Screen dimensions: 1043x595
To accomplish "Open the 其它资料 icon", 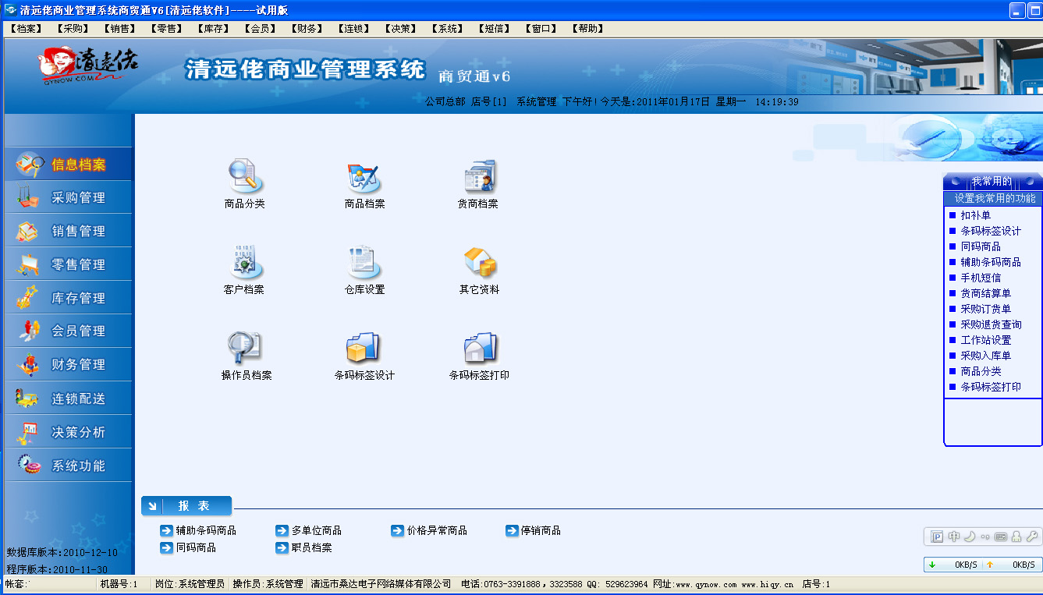I will tap(479, 264).
